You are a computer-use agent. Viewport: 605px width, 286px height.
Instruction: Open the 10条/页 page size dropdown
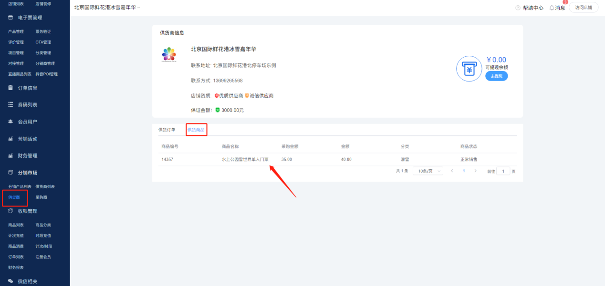[428, 171]
